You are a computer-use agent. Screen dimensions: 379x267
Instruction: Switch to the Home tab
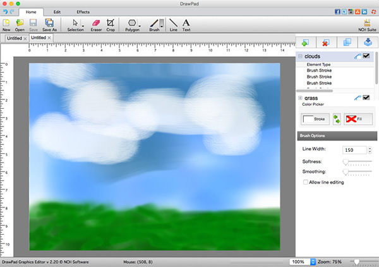tap(31, 12)
